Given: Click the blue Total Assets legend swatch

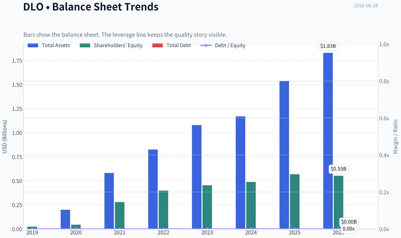Looking at the screenshot, I should (33, 45).
